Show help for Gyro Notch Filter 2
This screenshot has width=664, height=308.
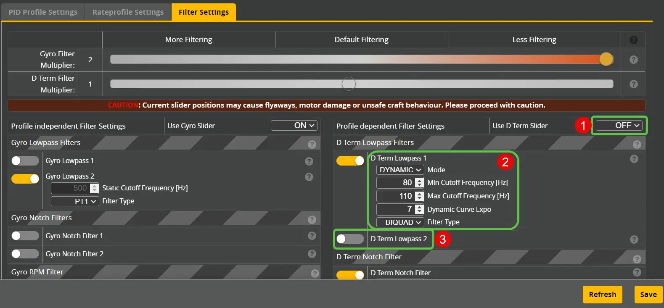click(312, 254)
